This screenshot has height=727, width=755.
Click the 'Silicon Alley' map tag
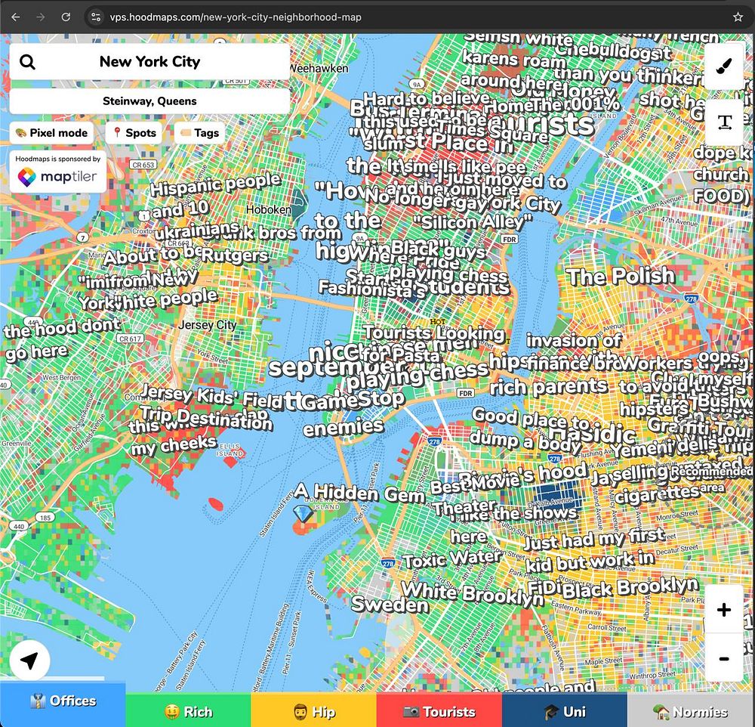473,221
